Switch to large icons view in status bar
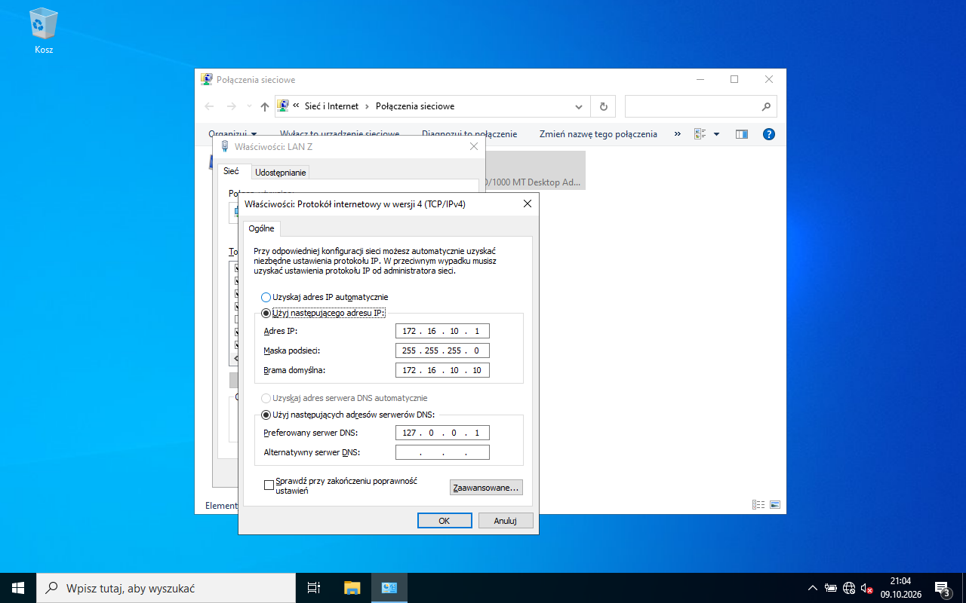 point(774,505)
